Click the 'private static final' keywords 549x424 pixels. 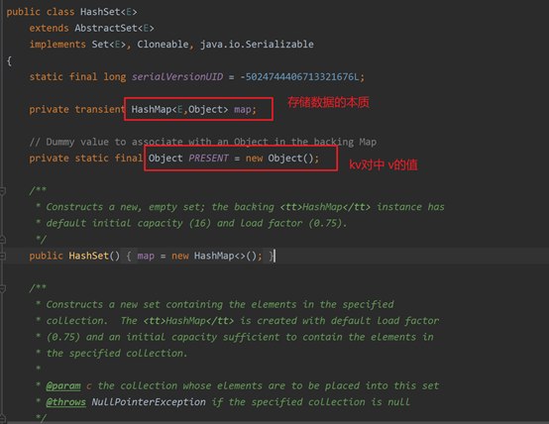pos(86,158)
